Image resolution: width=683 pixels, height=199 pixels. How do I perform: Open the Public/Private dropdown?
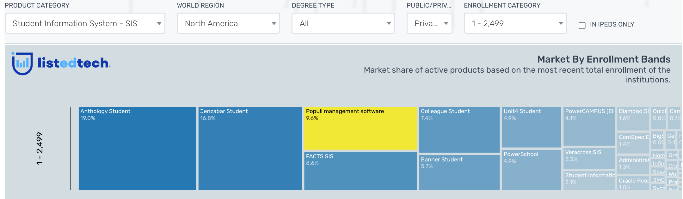(429, 23)
